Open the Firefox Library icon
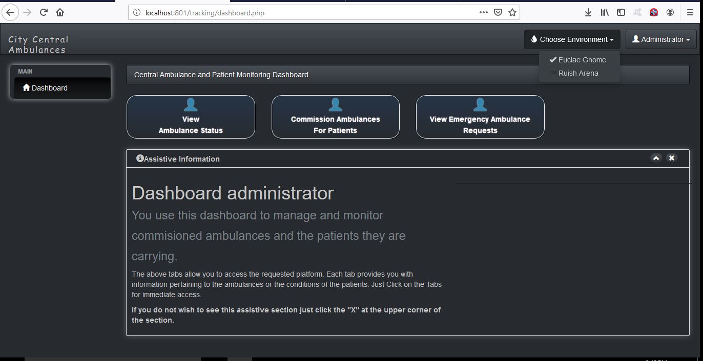The width and height of the screenshot is (703, 361). pos(605,12)
